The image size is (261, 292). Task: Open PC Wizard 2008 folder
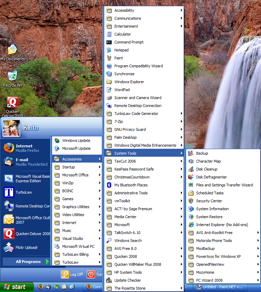click(223, 280)
